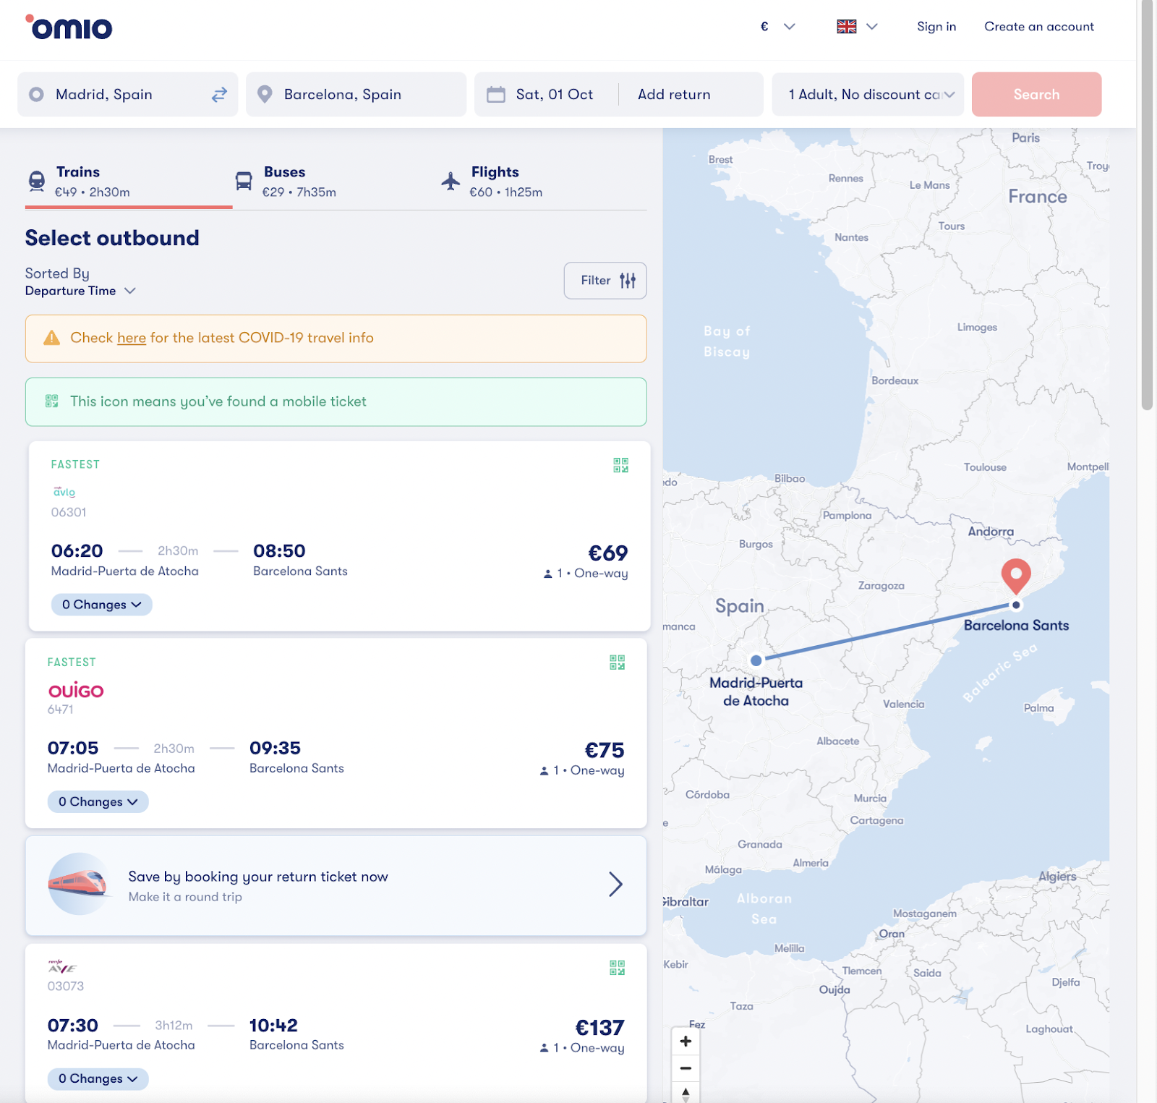
Task: Open the language selector chevron
Action: (872, 27)
